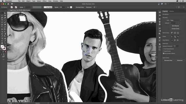Click the Fill swatch in the toolbar

(2, 46)
